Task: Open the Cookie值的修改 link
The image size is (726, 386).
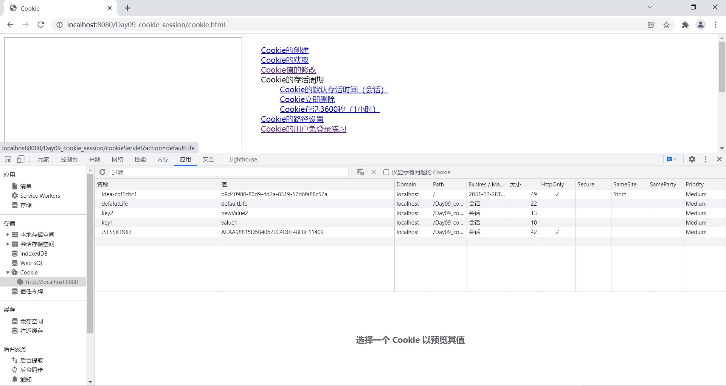Action: click(289, 70)
